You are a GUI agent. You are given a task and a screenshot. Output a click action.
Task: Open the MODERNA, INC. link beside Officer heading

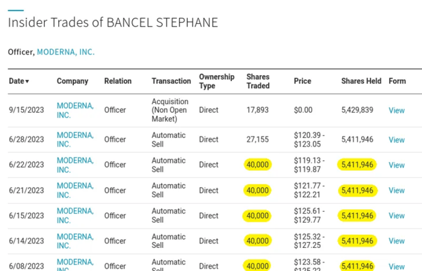coord(65,51)
